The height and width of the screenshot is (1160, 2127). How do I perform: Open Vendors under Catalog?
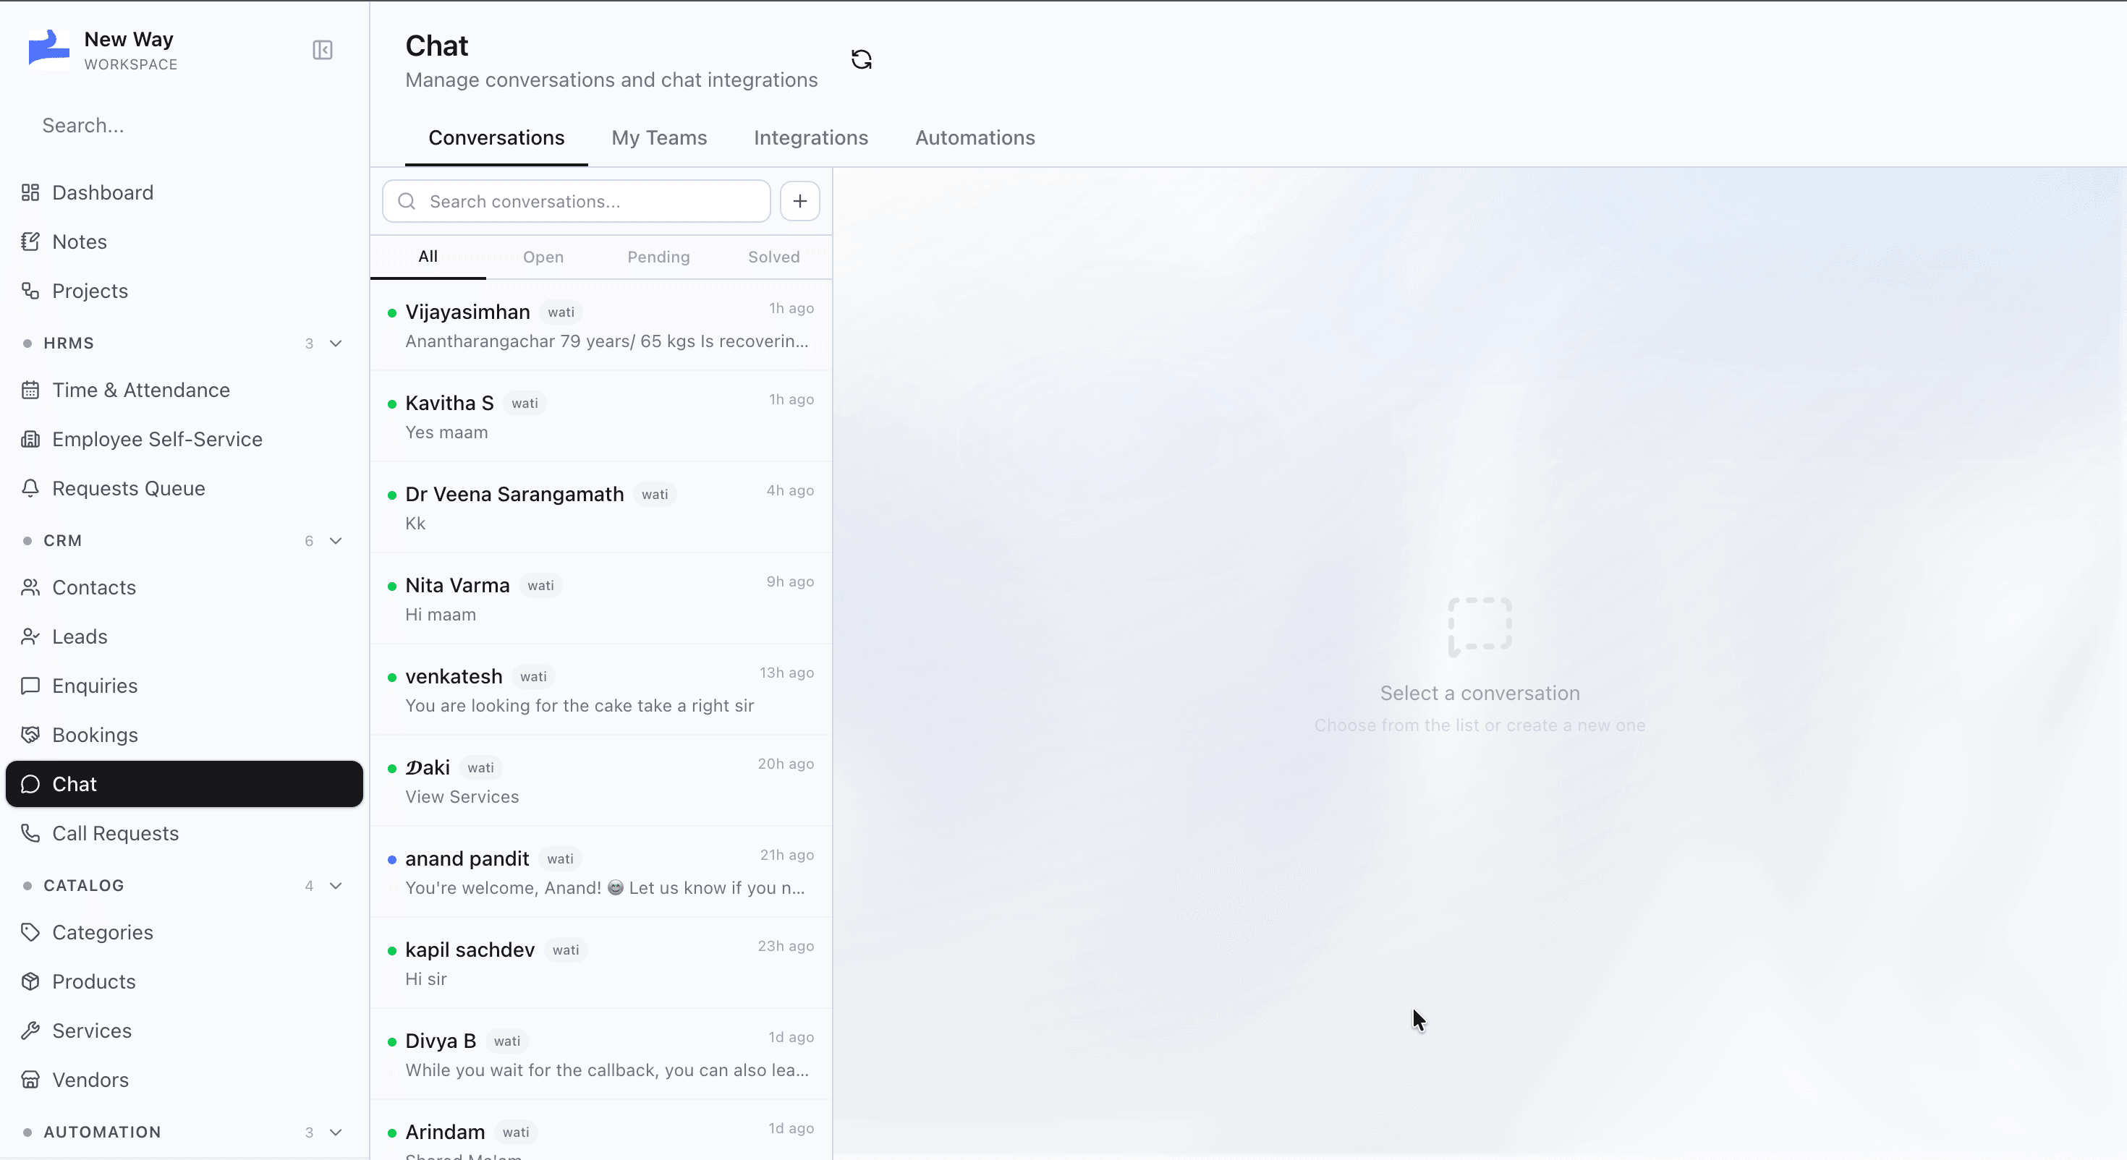click(x=184, y=1080)
